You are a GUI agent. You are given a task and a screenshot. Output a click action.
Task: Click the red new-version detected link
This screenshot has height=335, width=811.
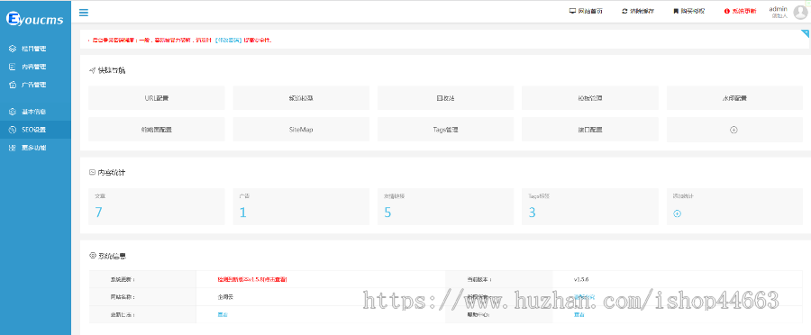point(252,279)
